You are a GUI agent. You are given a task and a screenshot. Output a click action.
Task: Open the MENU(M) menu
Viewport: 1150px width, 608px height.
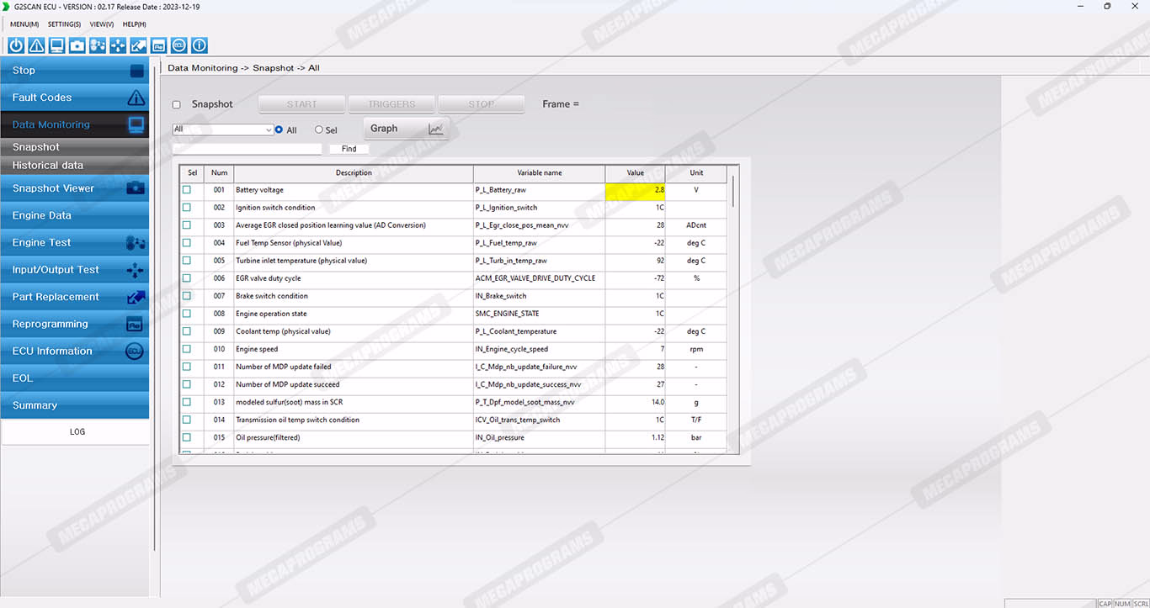click(x=24, y=24)
